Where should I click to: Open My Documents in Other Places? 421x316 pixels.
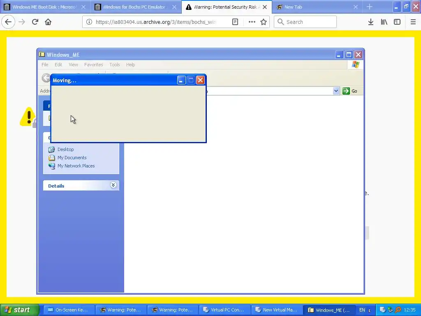click(72, 158)
